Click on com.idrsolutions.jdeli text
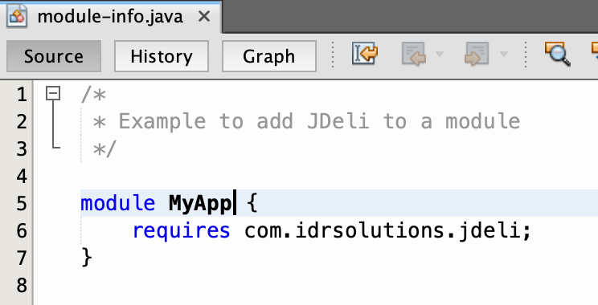This screenshot has width=598, height=305. pyautogui.click(x=382, y=230)
